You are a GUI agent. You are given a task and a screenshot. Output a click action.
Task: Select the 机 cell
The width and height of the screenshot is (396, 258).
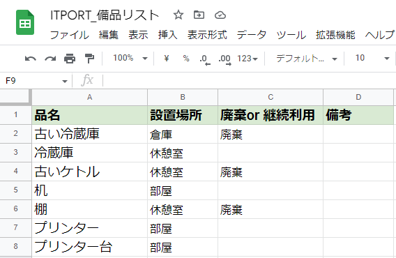(90, 190)
